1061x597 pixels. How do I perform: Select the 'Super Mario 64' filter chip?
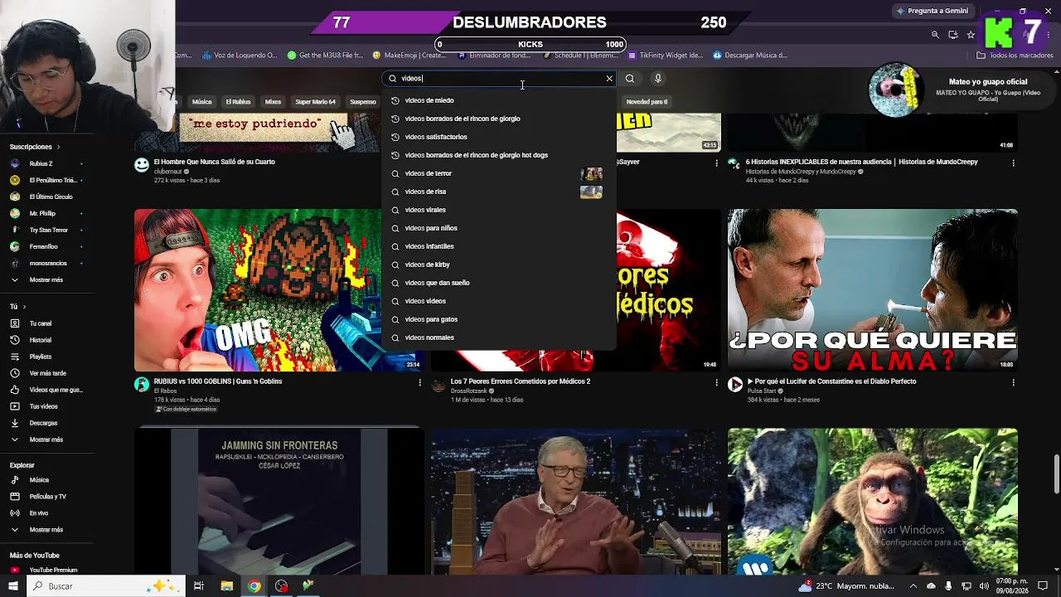tap(316, 102)
